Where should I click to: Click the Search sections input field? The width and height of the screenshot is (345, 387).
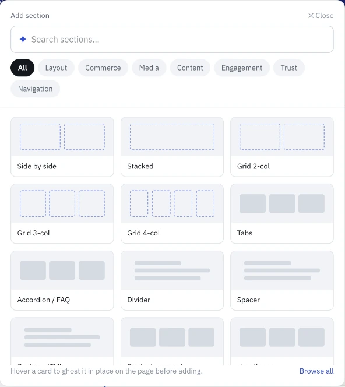click(172, 39)
